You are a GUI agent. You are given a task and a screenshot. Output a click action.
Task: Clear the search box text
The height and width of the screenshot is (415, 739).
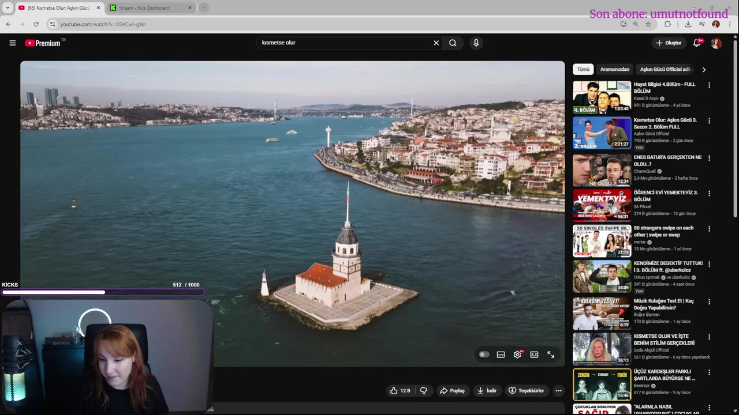(x=436, y=43)
